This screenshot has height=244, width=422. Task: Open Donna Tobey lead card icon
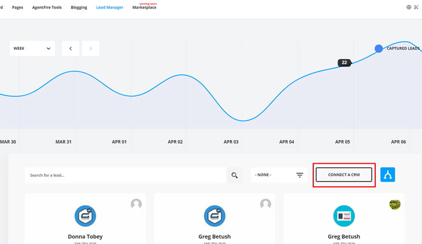[86, 216]
